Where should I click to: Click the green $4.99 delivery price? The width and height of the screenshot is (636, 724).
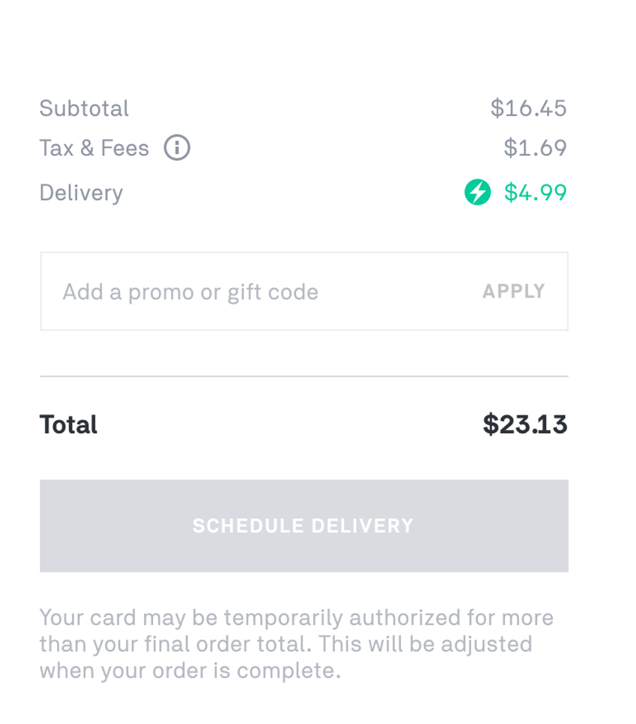535,193
